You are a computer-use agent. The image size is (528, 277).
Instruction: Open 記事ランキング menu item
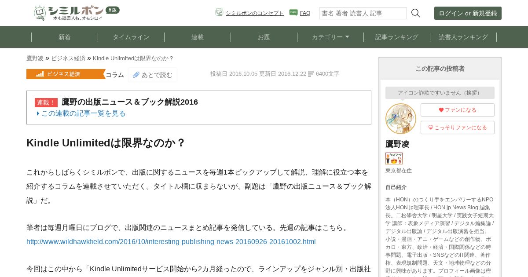click(x=397, y=37)
